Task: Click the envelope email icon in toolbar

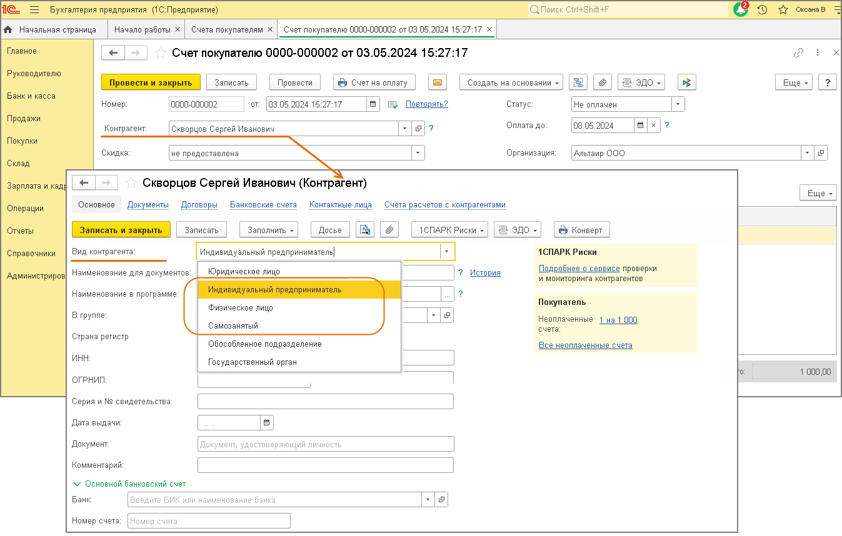Action: pos(438,82)
